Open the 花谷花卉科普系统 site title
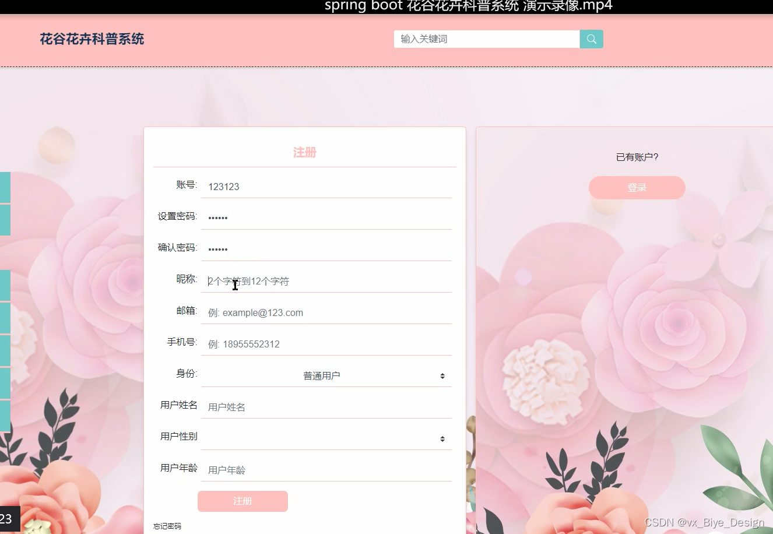Viewport: 773px width, 534px height. 92,39
